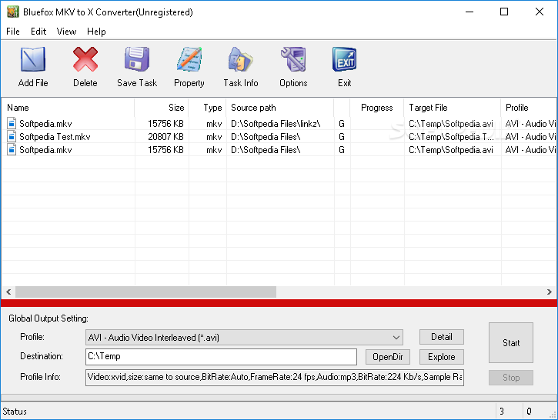Open the Help menu
This screenshot has height=420, width=558.
96,32
